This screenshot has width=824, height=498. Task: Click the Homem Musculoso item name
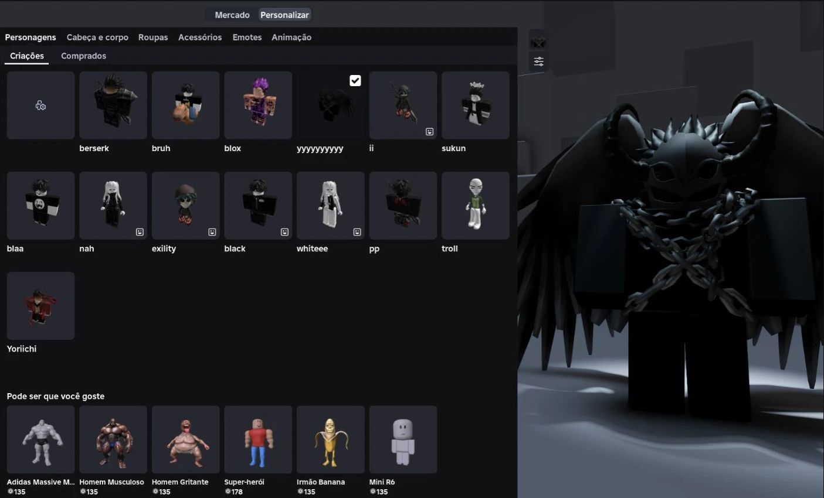pos(111,482)
